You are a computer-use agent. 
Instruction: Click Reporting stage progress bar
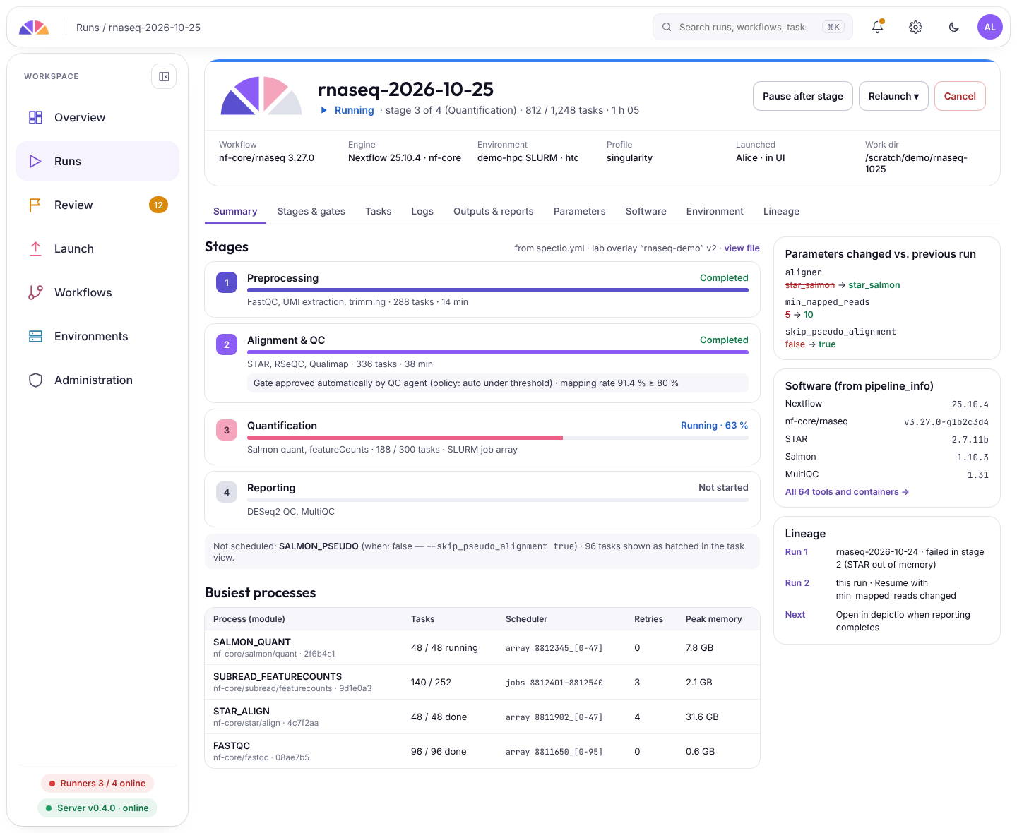click(x=498, y=500)
